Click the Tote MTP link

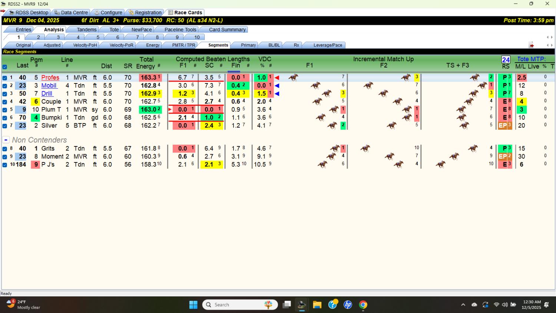(532, 59)
